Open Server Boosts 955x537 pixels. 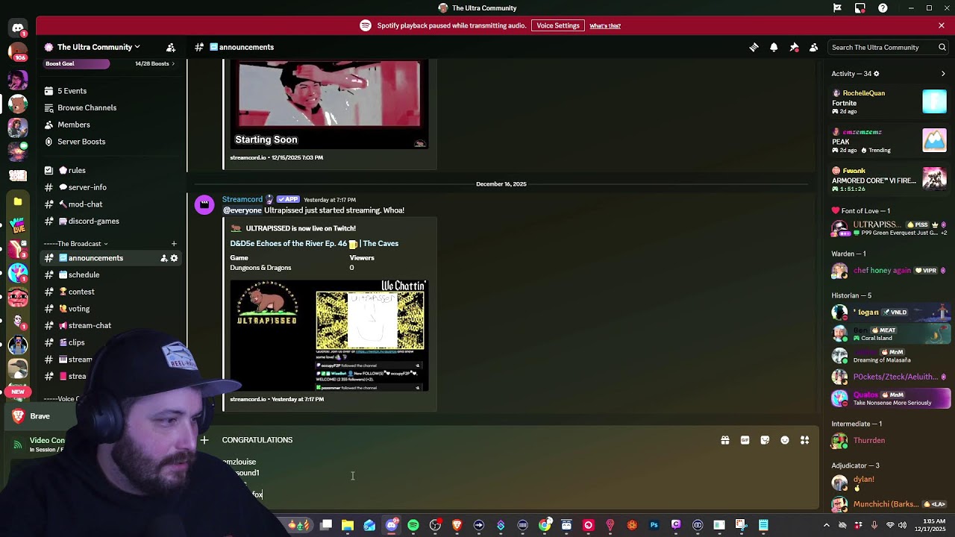(112, 142)
